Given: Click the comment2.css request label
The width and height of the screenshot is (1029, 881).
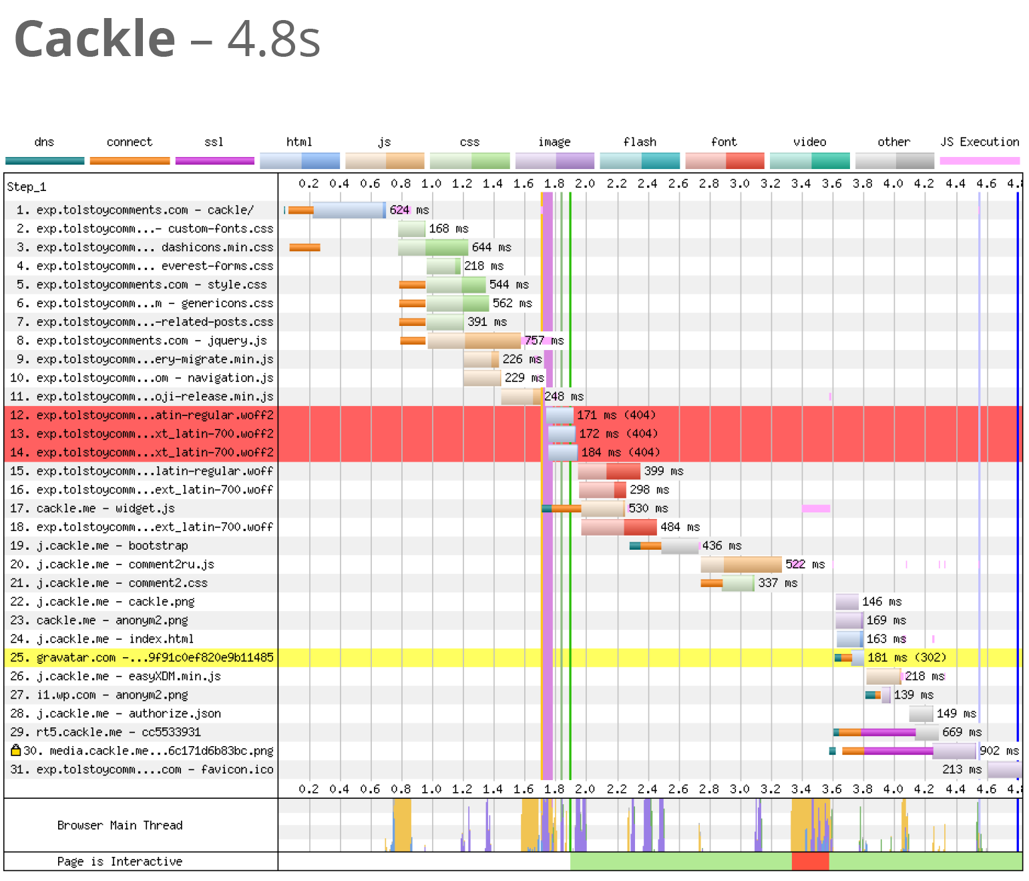Looking at the screenshot, I should (x=109, y=584).
